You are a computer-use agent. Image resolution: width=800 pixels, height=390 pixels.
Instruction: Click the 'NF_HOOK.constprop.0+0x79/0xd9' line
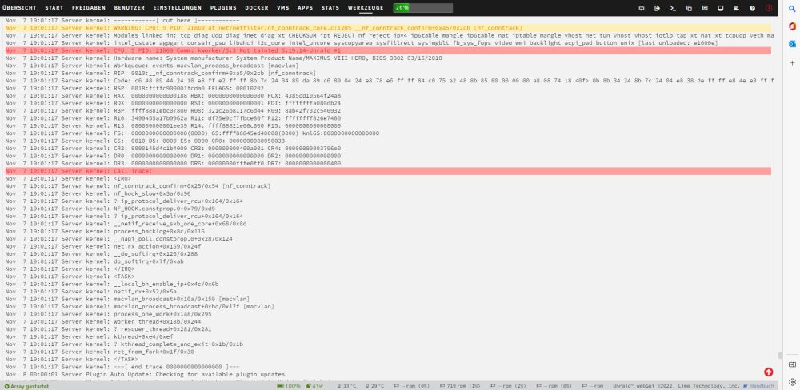click(110, 209)
